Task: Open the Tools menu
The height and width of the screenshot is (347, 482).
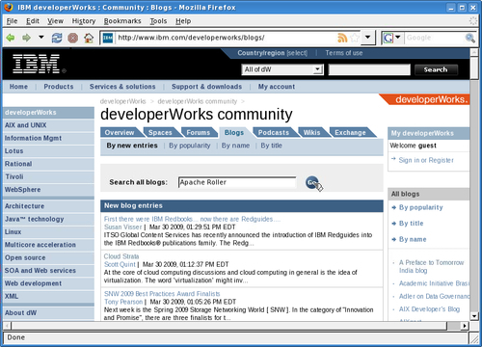Action: [x=158, y=21]
